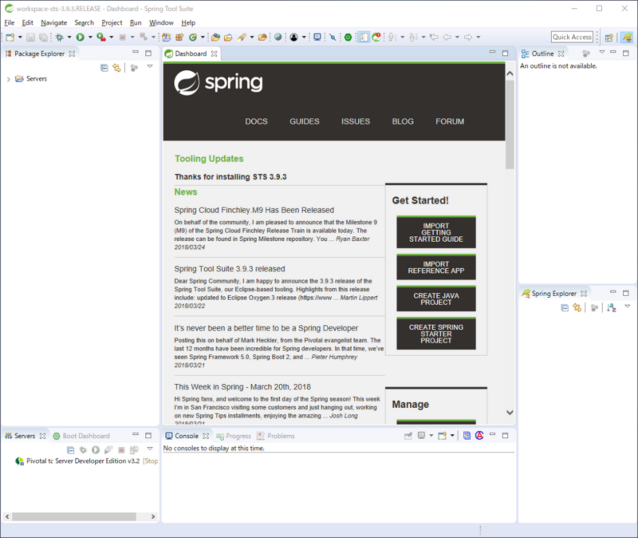The height and width of the screenshot is (538, 638).
Task: Click the Create Spring Starter Project button
Action: 436,334
